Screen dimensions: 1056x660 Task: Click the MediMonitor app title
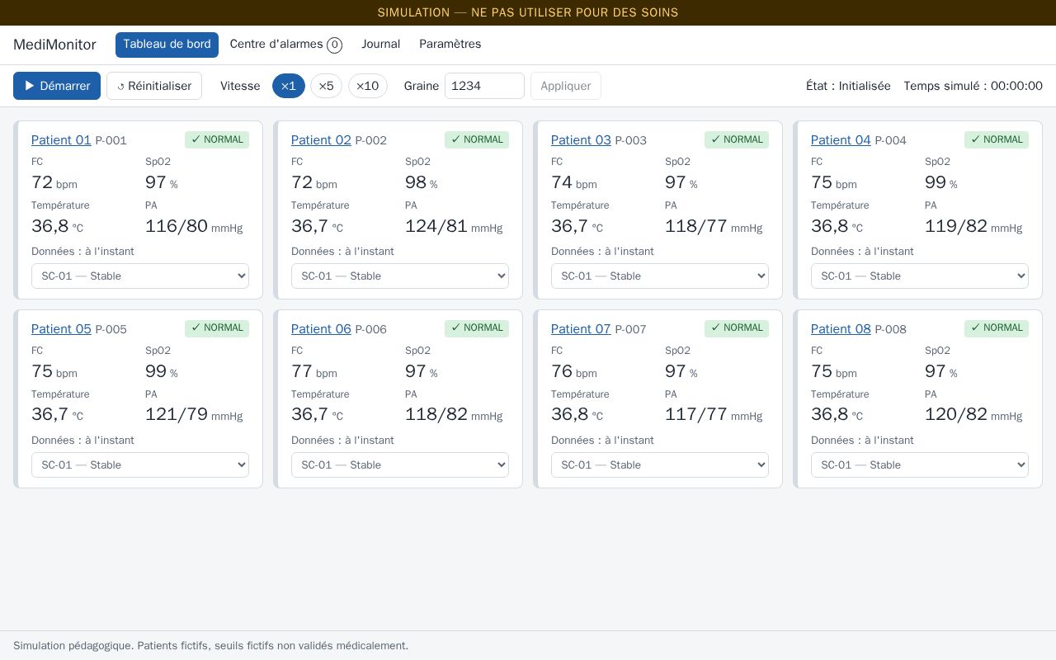[x=54, y=45]
